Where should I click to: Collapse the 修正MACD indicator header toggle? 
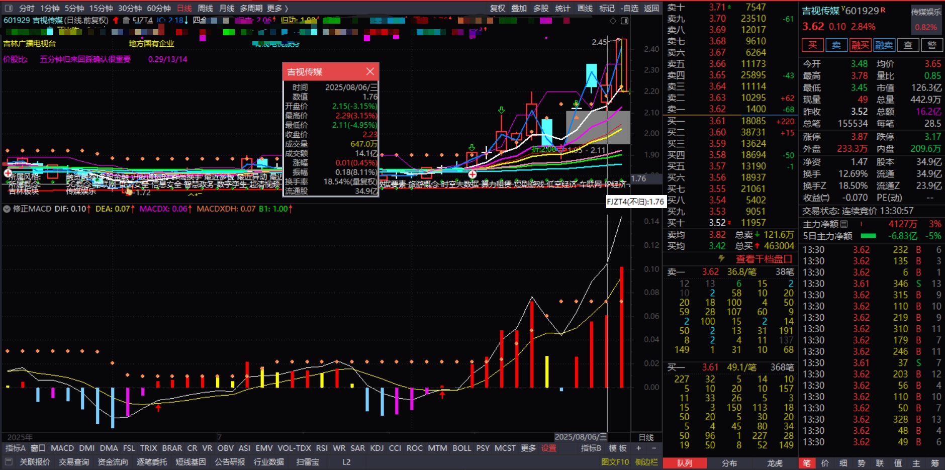[7, 209]
